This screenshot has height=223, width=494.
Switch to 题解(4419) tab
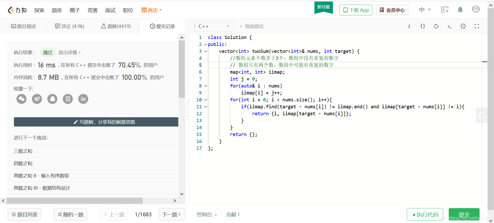tap(116, 26)
